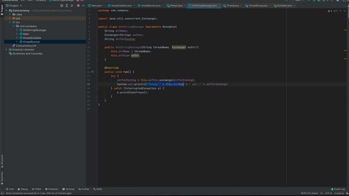Open the Debug tool window
The height and width of the screenshot is (196, 349).
pos(23,189)
